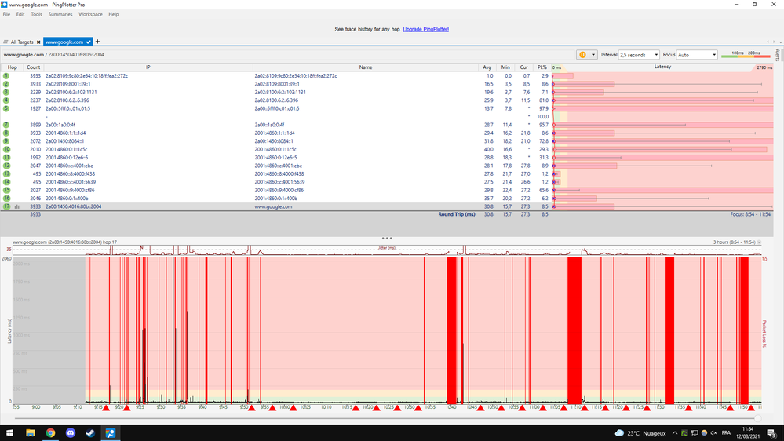Sort by the Count column header
This screenshot has width=784, height=441.
click(x=34, y=67)
